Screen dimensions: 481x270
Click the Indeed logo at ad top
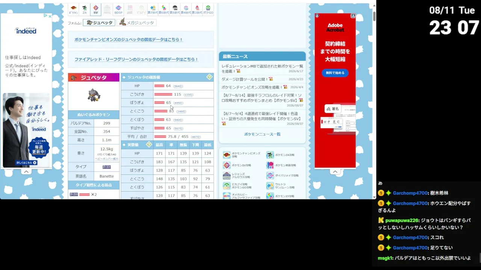(26, 30)
